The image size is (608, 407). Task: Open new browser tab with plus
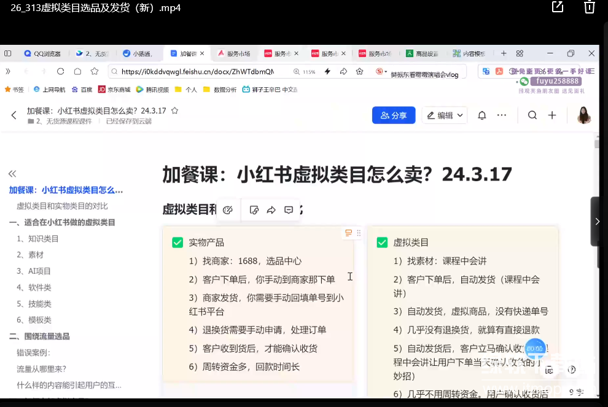pyautogui.click(x=504, y=53)
